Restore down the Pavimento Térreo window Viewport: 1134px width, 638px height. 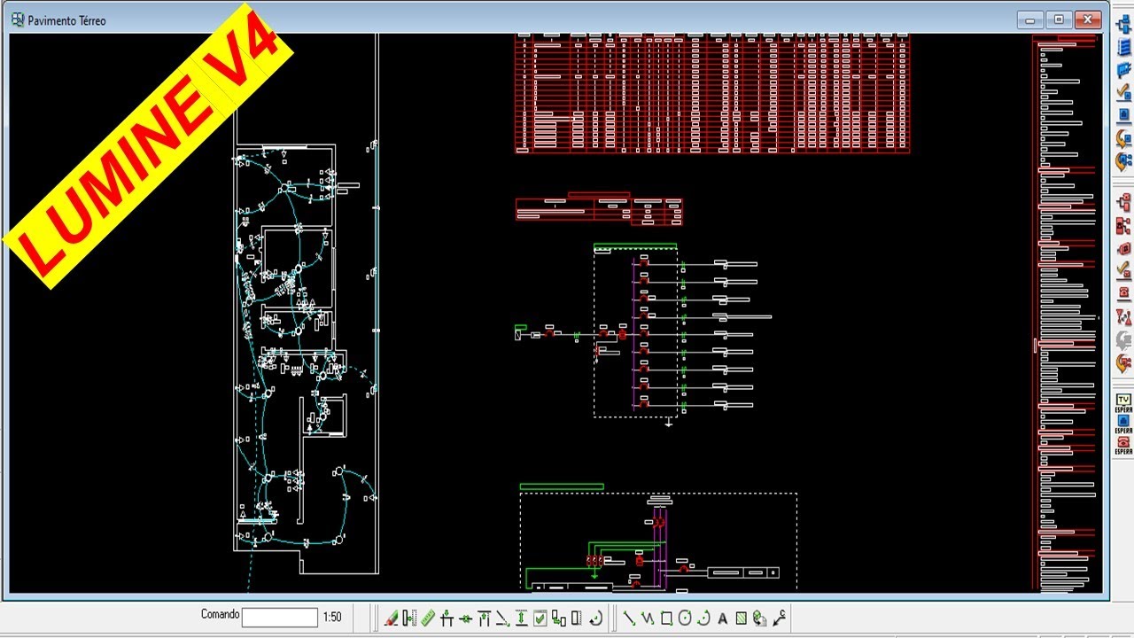[1058, 19]
